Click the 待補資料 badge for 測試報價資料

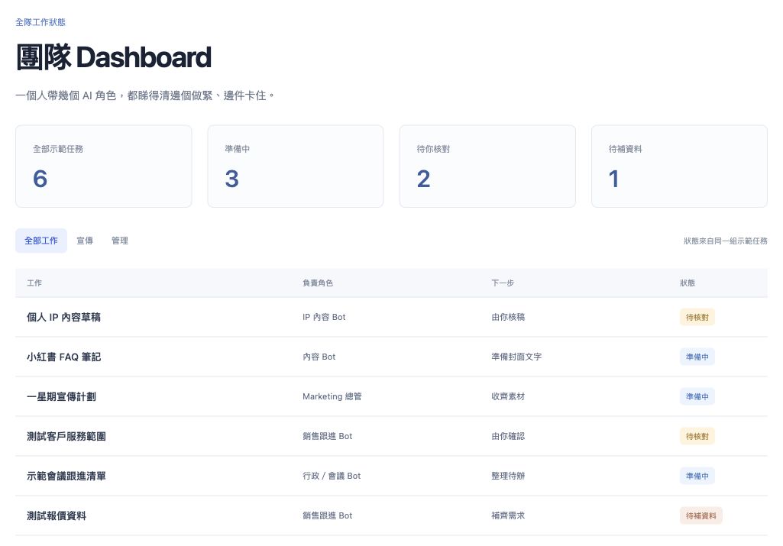[701, 515]
